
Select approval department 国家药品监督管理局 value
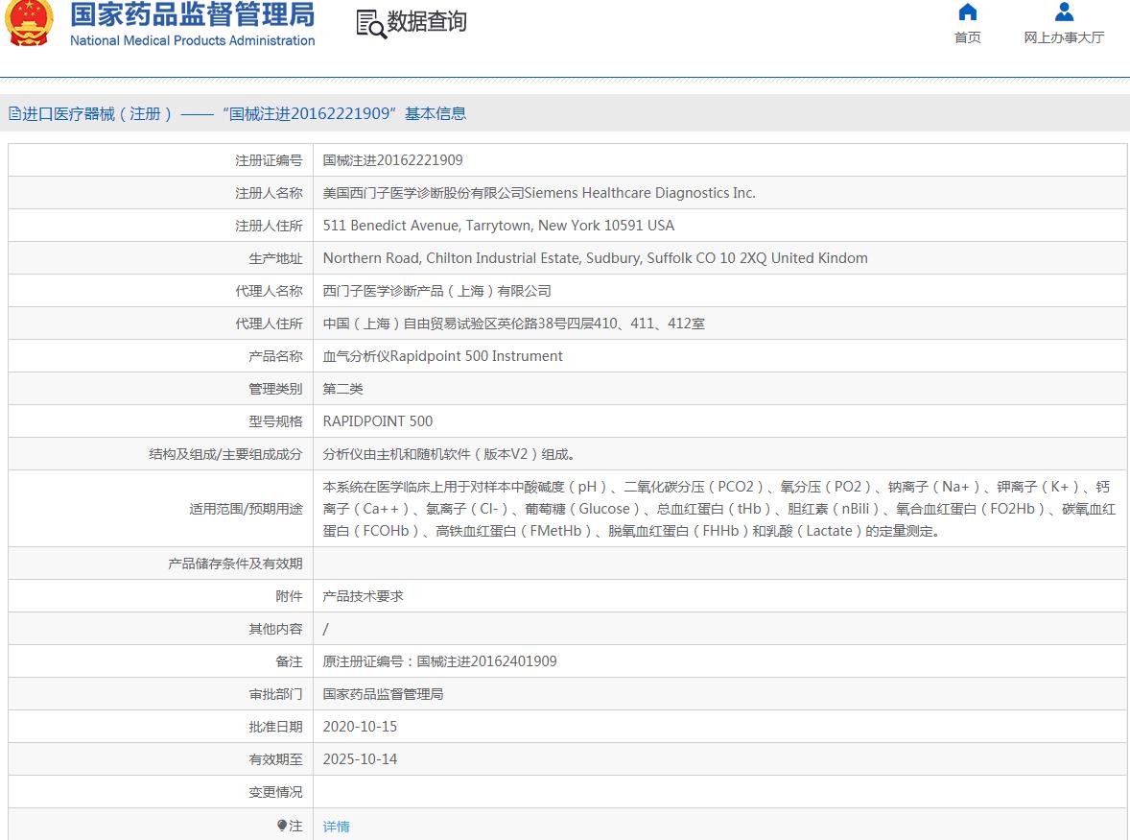pyautogui.click(x=383, y=694)
